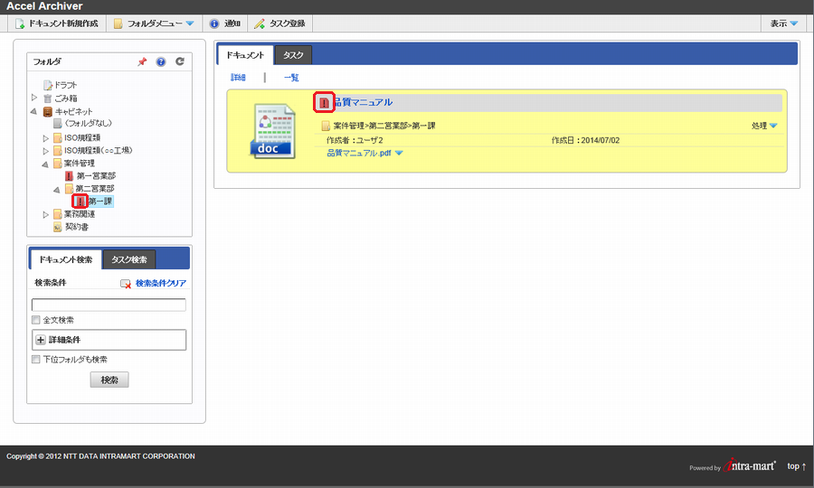Click the キャビネット cabinet icon
The image size is (814, 488).
48,111
